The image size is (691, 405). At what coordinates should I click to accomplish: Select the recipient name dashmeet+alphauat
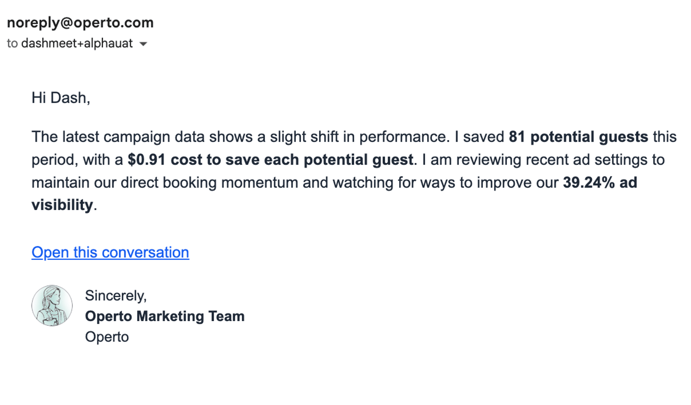click(x=77, y=43)
